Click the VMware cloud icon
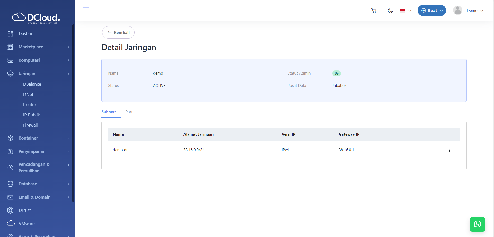The height and width of the screenshot is (237, 494). tap(11, 223)
